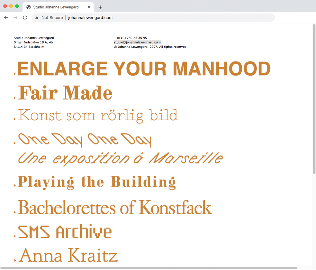The width and height of the screenshot is (316, 270).
Task: Click Une exposition à Marseille text
Action: coord(121,159)
